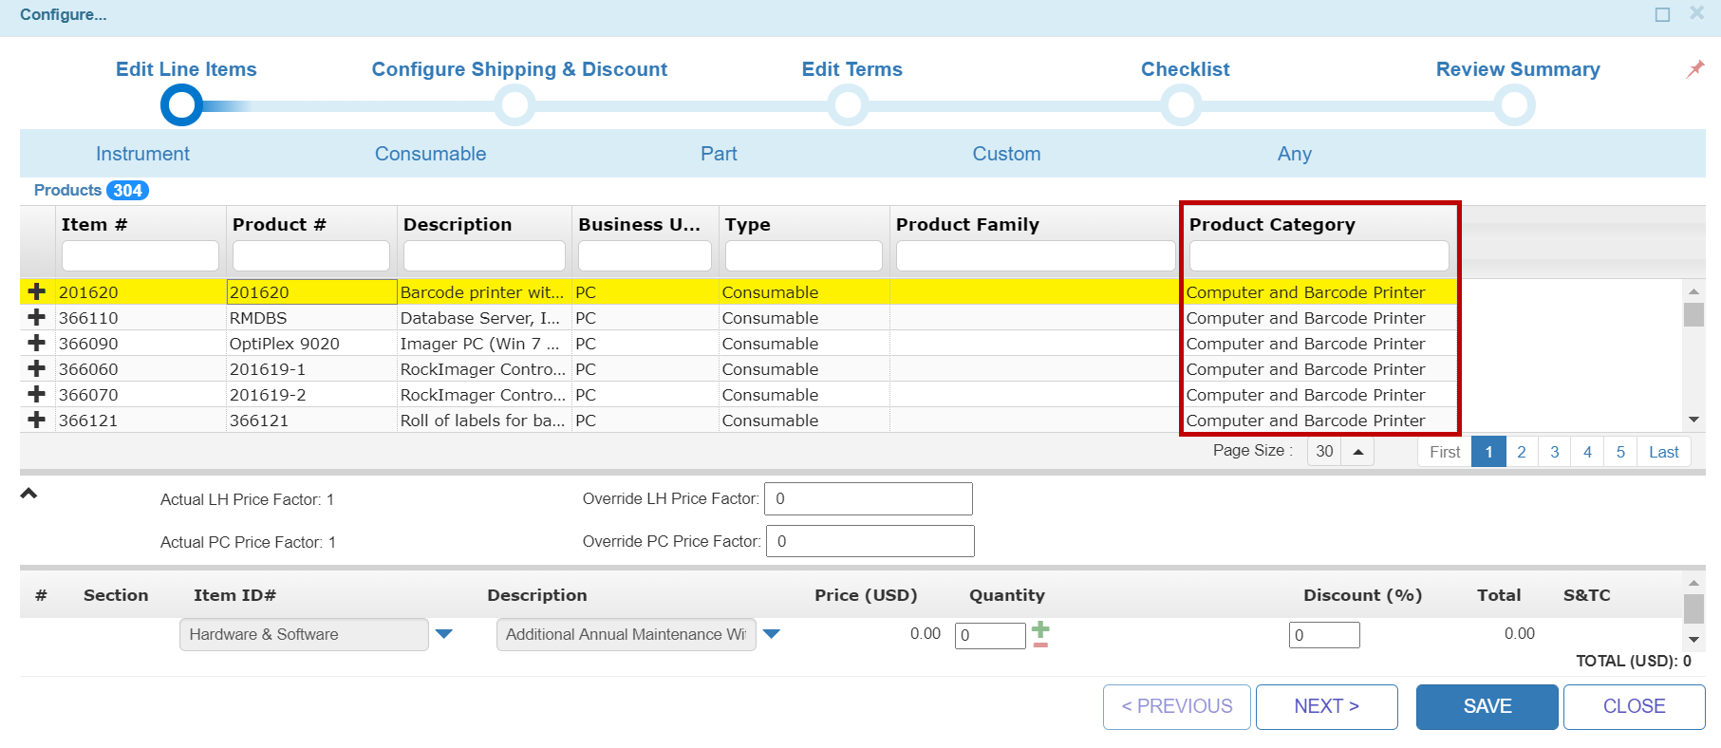Open the Additional Annual Maintenance description dropdown
Viewport: 1721px width, 748px height.
click(x=771, y=634)
